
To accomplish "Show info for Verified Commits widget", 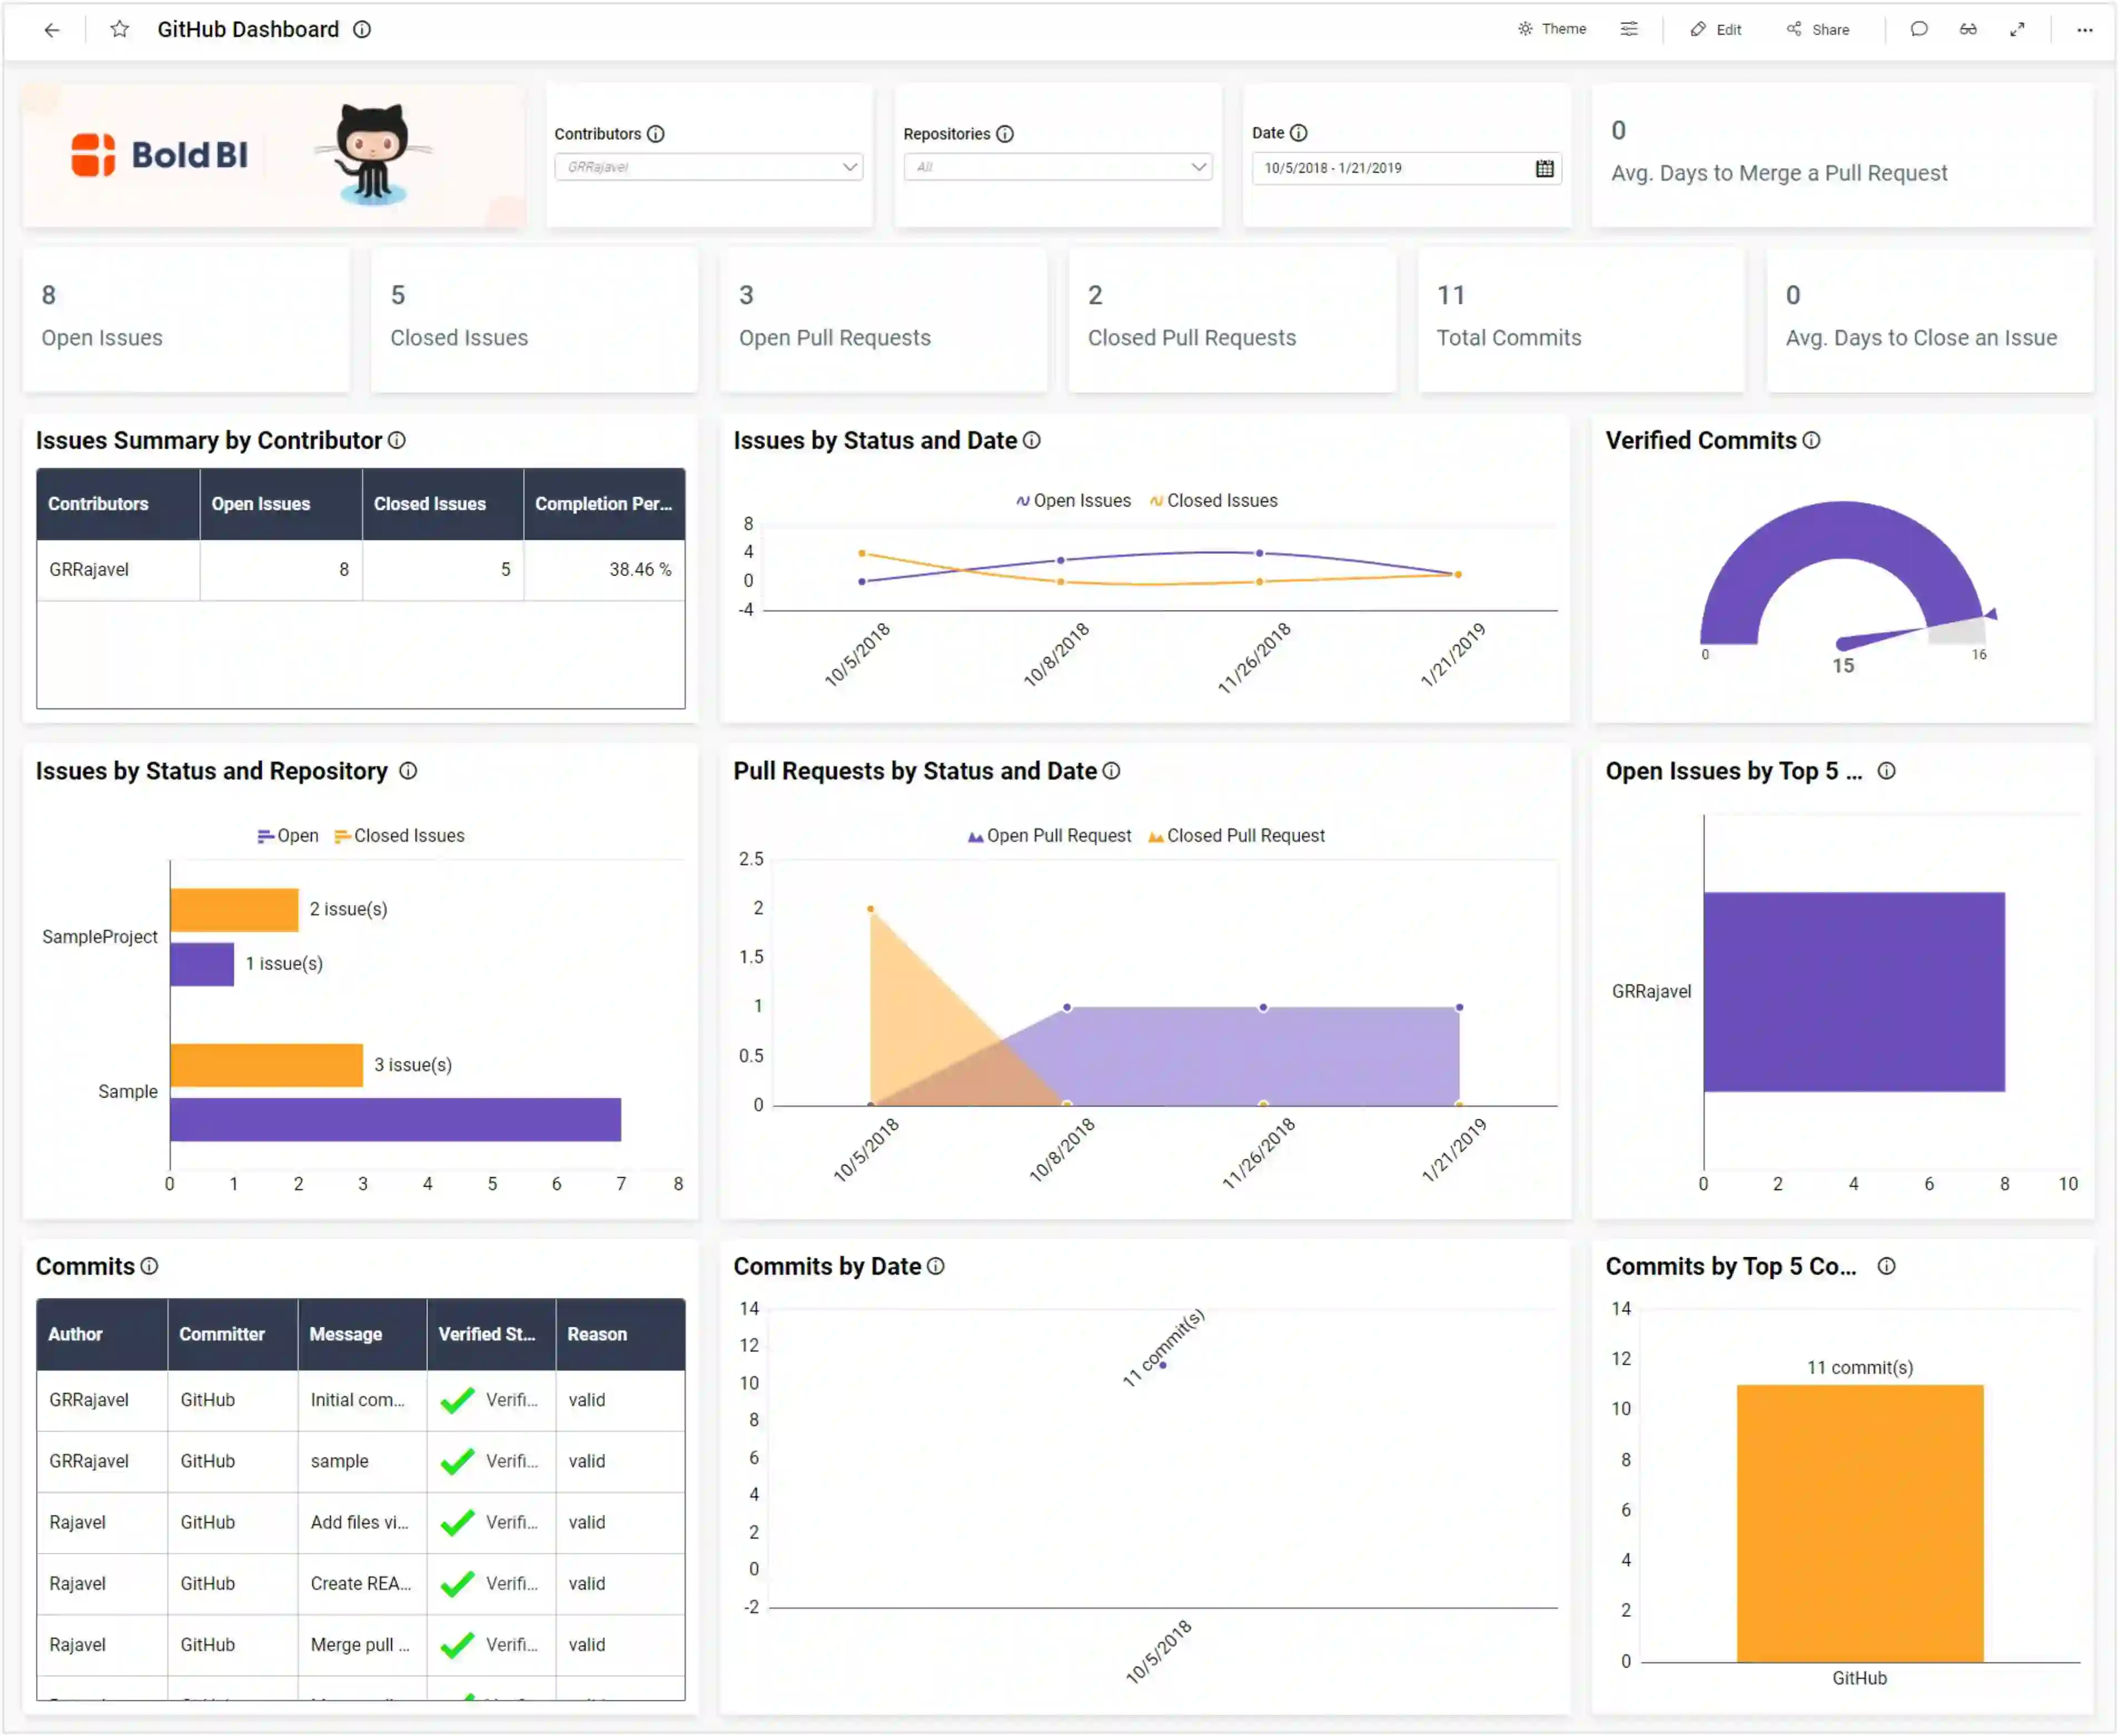I will point(1811,440).
